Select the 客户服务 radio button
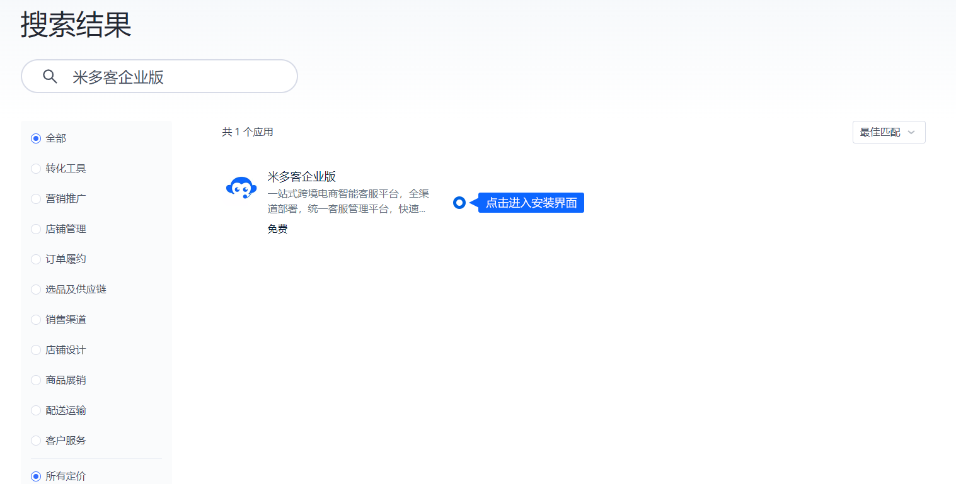The image size is (956, 484). pyautogui.click(x=36, y=441)
